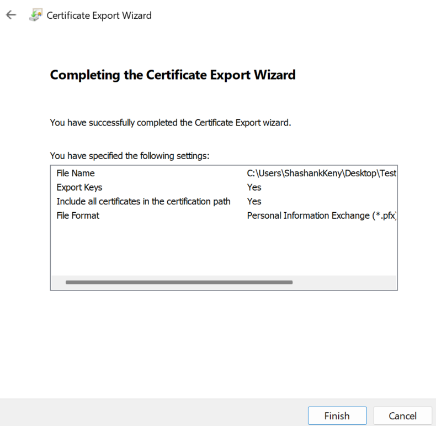
Task: Select the 'Include all certificates in the certification path' row
Action: point(224,201)
